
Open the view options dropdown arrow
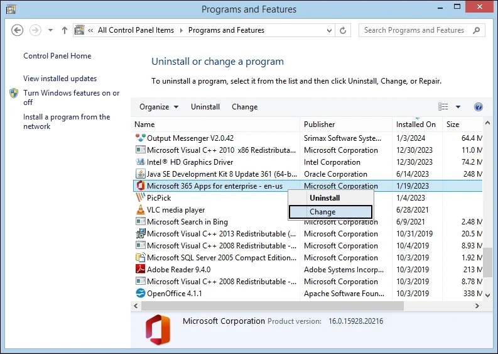pos(458,107)
